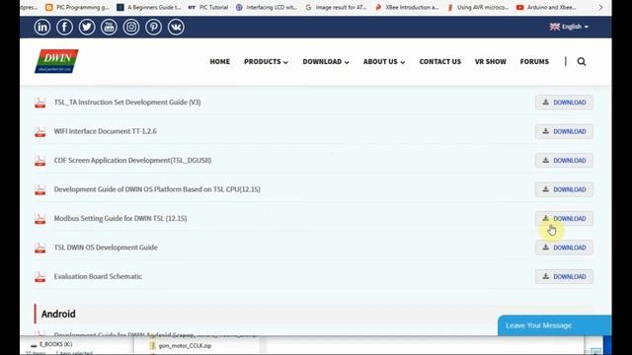Viewport: 632px width, 355px height.
Task: Open the VK social icon
Action: click(x=176, y=27)
